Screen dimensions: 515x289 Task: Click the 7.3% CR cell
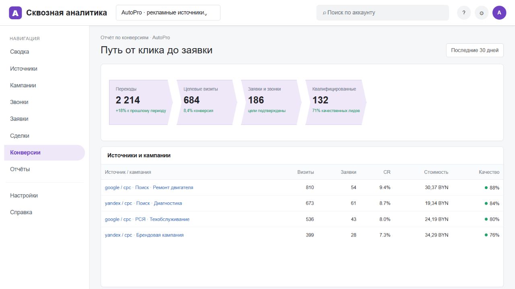(x=385, y=235)
